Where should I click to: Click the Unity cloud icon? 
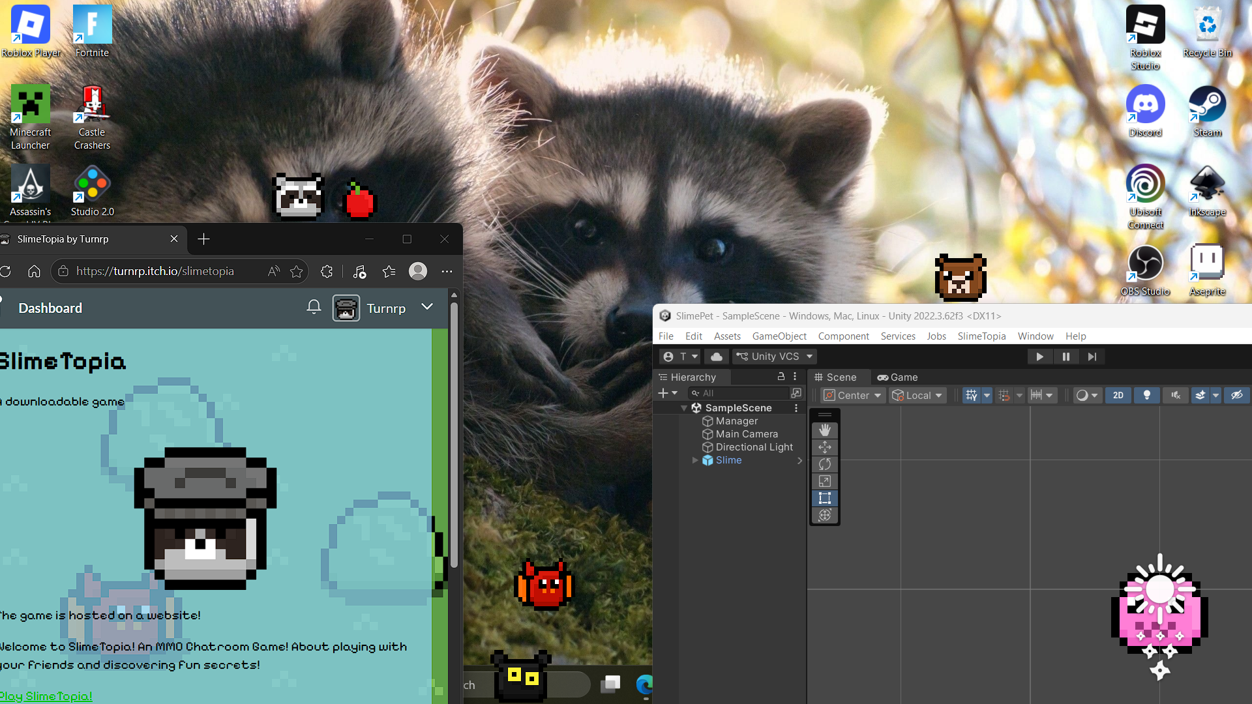tap(716, 357)
